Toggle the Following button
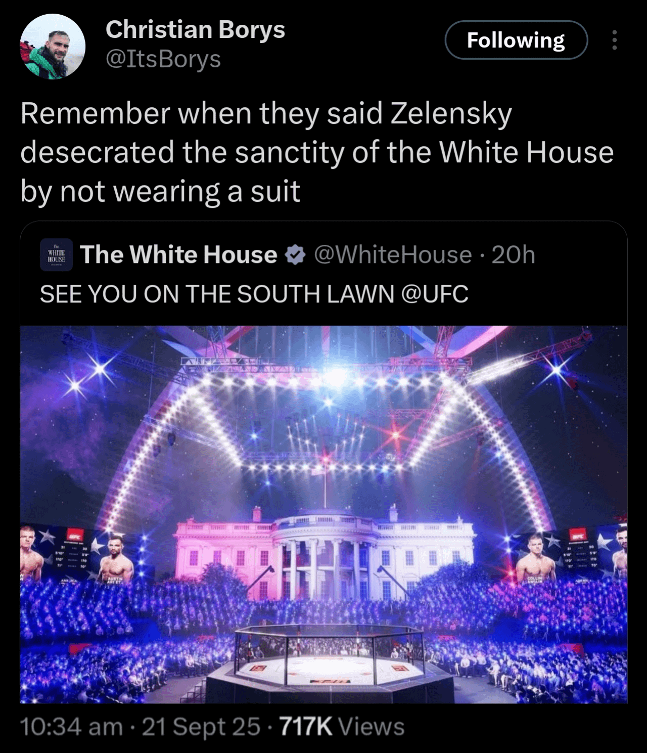This screenshot has width=647, height=753. pos(516,40)
